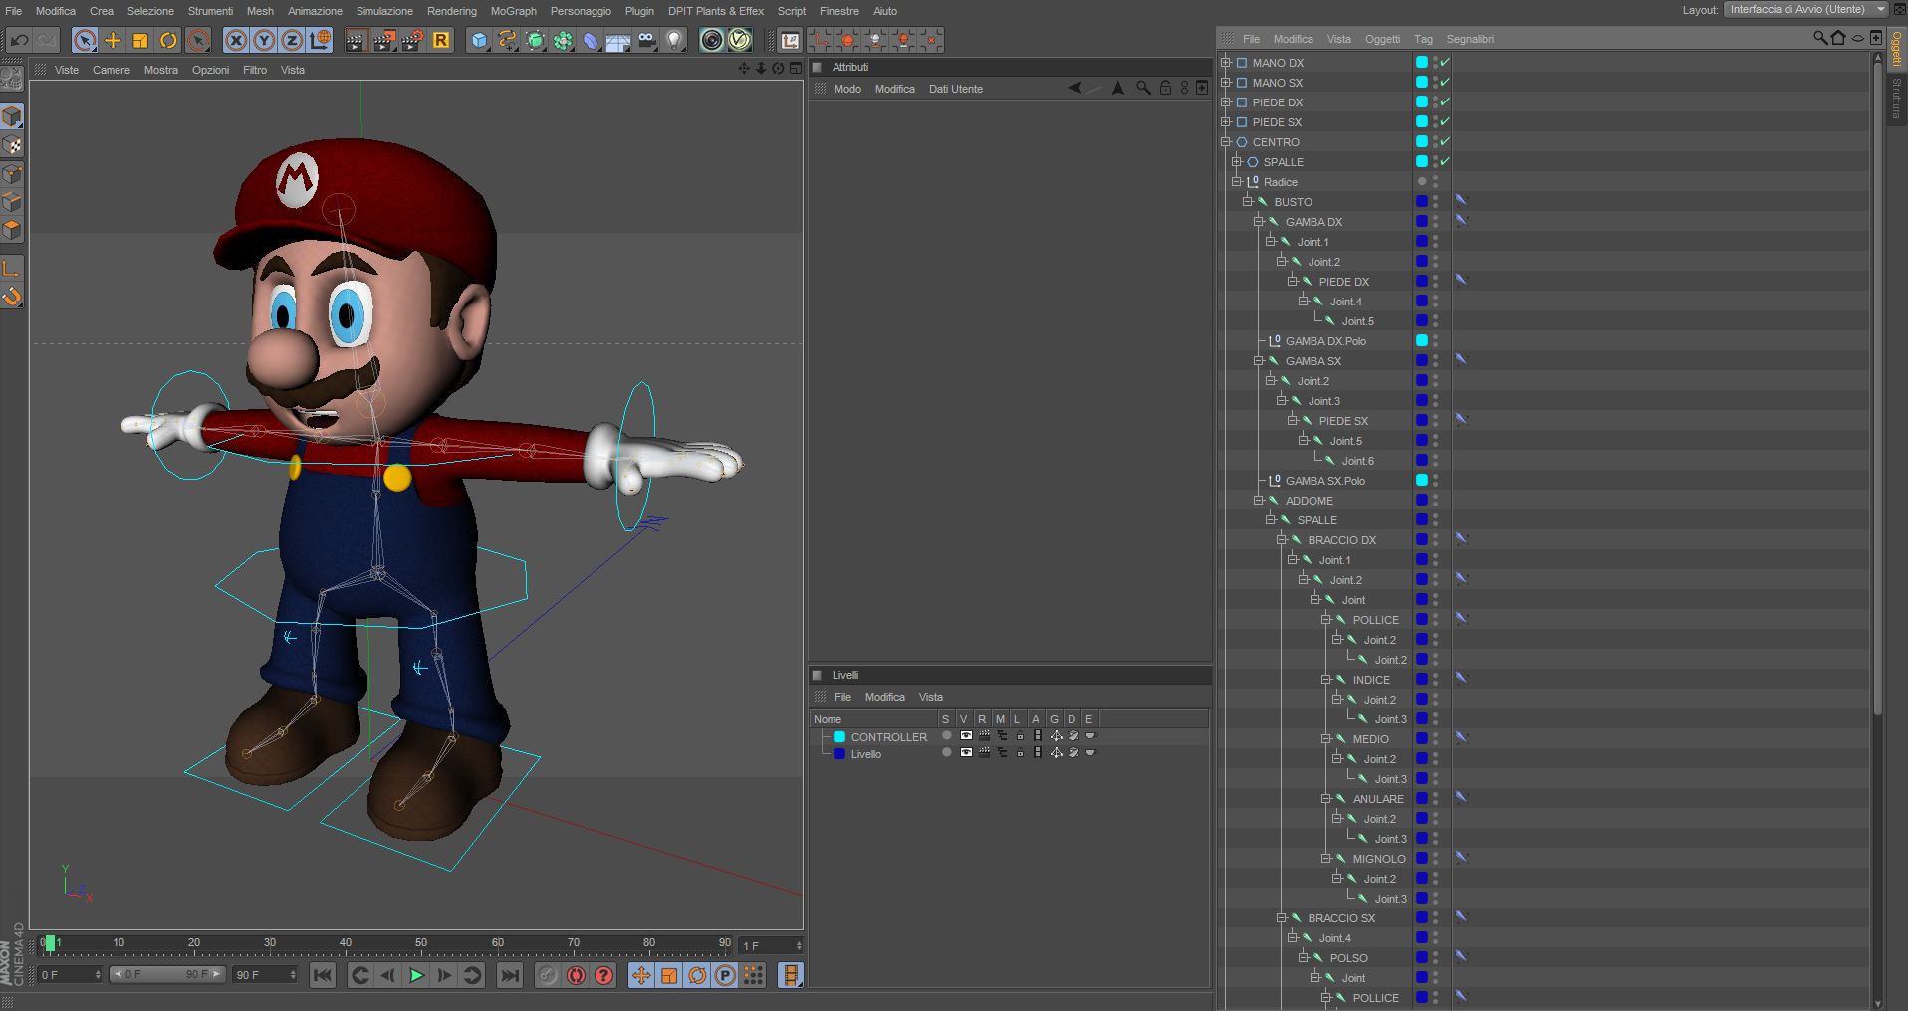Open the Layout dropdown
The height and width of the screenshot is (1011, 1908).
coord(1805,10)
